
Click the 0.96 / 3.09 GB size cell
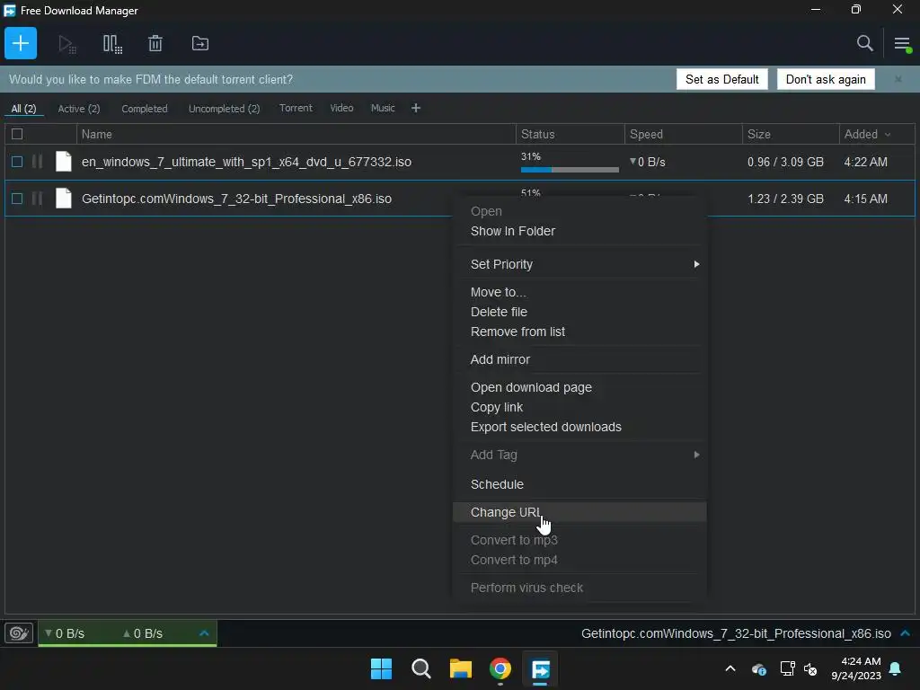point(785,162)
